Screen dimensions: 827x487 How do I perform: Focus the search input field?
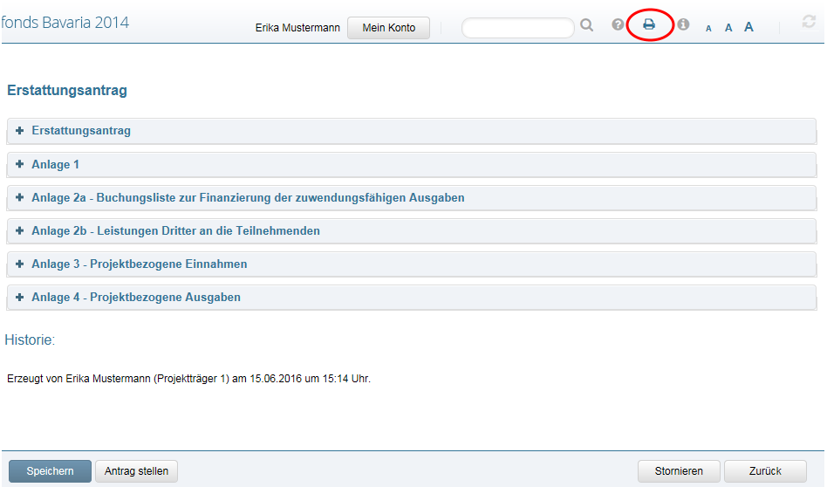click(517, 28)
